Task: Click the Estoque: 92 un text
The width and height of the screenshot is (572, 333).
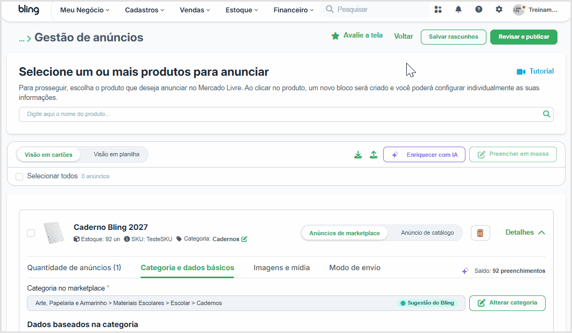Action: pos(100,239)
